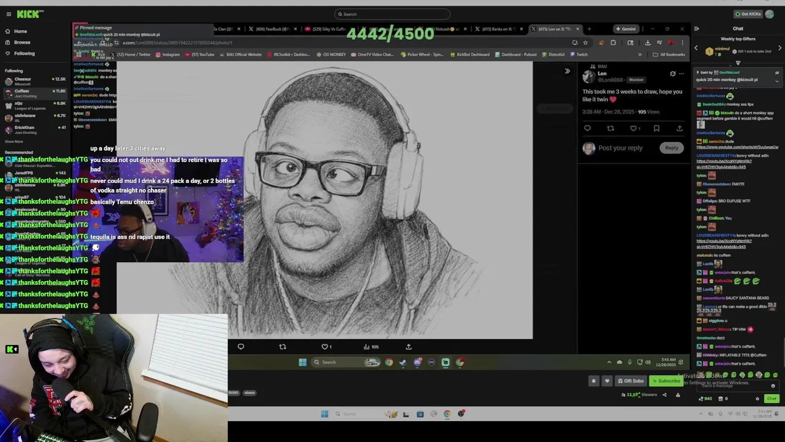Toggle the follow heart button

[607, 381]
